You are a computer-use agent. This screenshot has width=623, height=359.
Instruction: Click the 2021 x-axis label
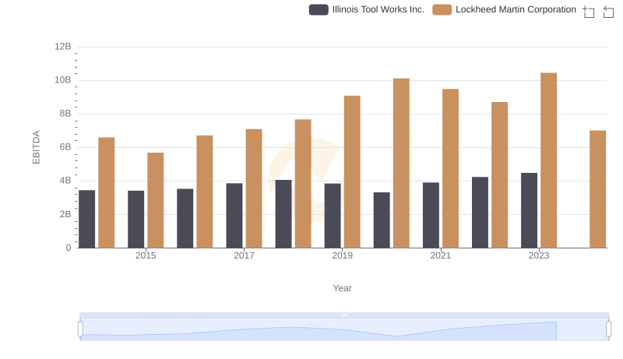(441, 255)
